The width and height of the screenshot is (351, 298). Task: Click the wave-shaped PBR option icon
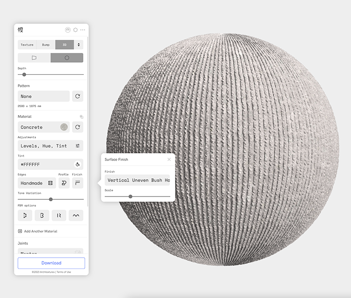[x=76, y=215]
